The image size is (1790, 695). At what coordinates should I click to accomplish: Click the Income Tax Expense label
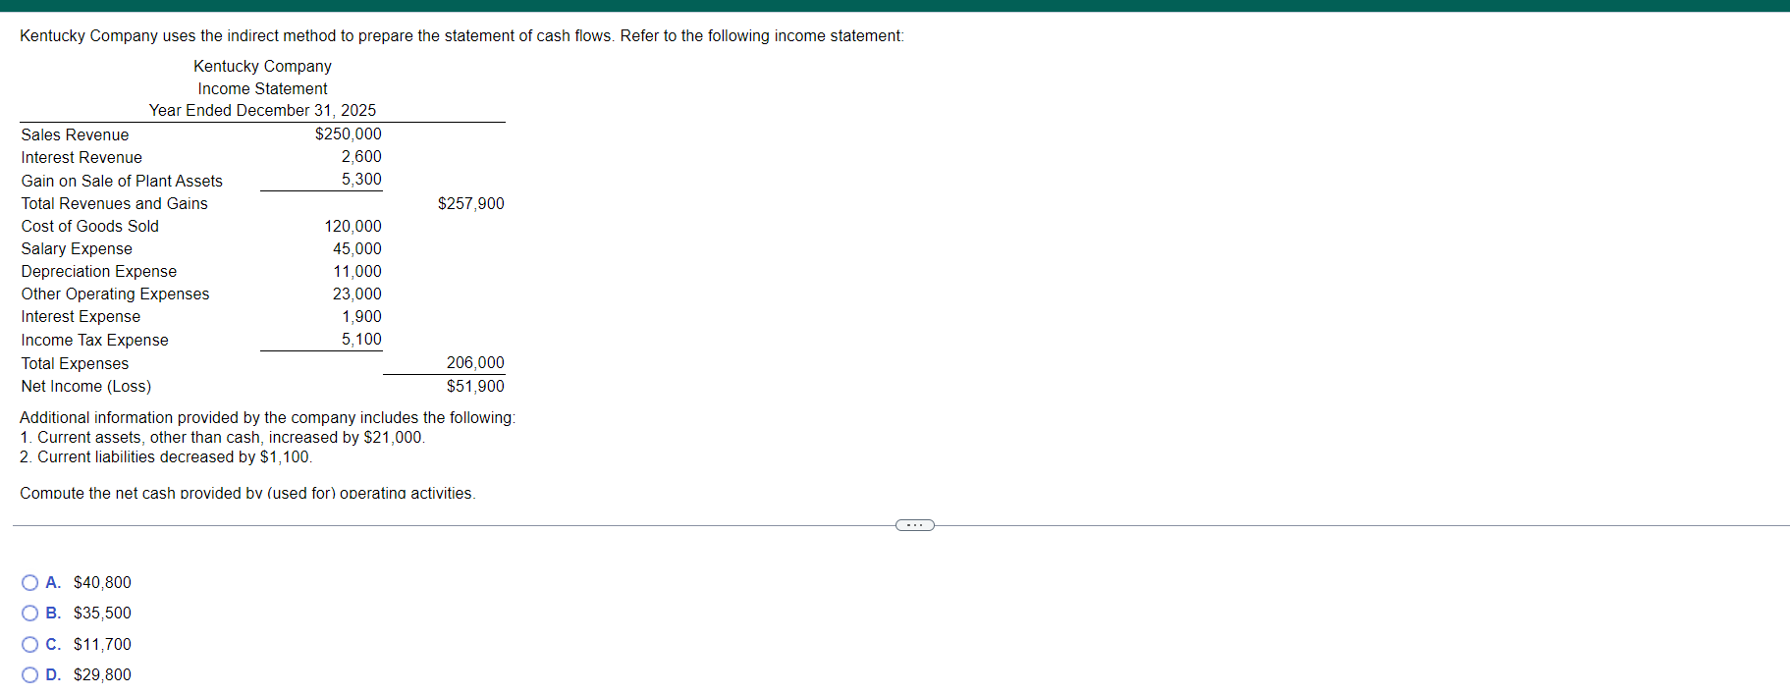(94, 341)
